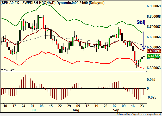Click the date label 01 above Jul
Screen dimensions: 162x116
point(33,106)
